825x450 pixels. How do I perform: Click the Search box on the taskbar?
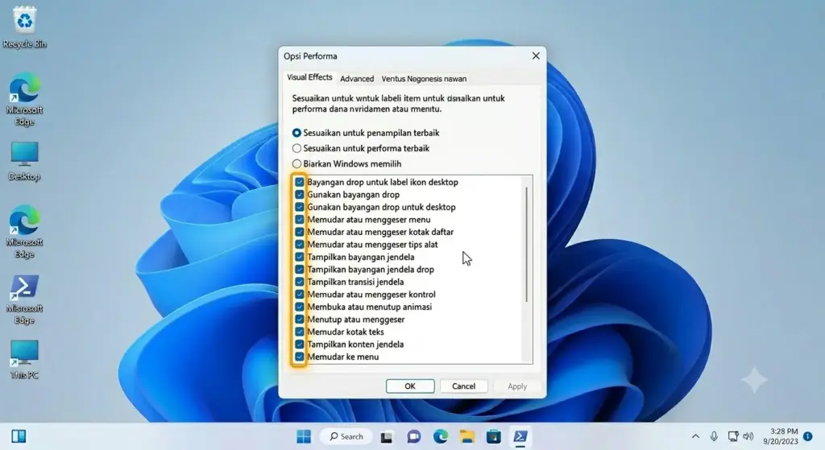coord(346,436)
